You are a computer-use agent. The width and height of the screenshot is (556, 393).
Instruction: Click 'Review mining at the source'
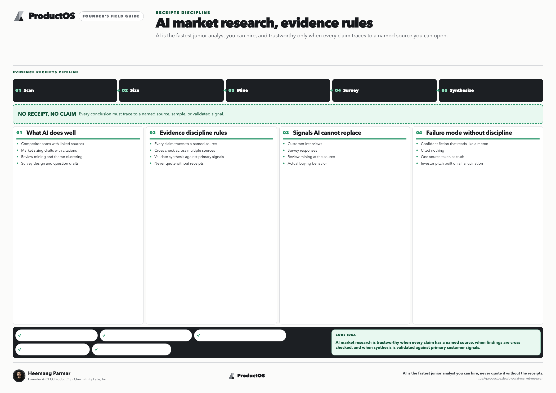pos(311,157)
